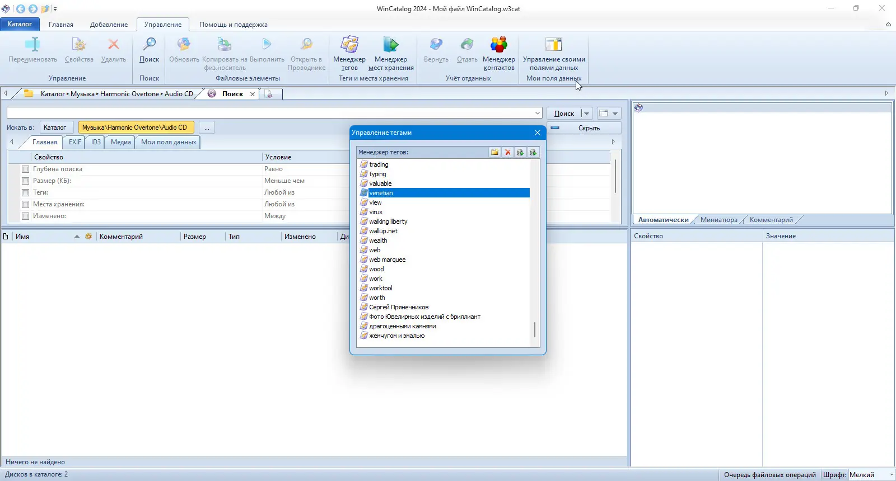Open the dropdown arrow beside the Поиск button
Screen dimensions: 896x481
click(586, 114)
